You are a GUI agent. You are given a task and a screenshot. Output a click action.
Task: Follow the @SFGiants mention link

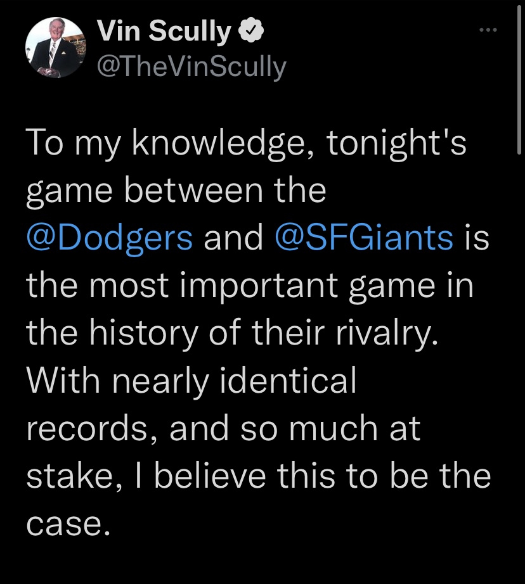(x=364, y=238)
